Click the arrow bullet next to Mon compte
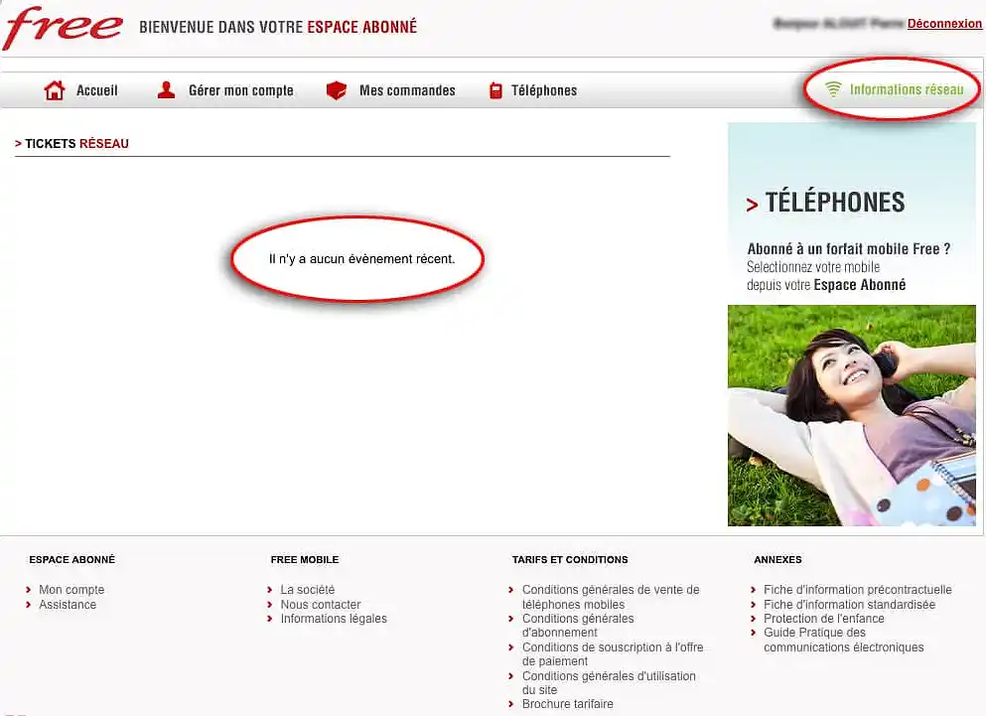986x716 pixels. (x=28, y=589)
